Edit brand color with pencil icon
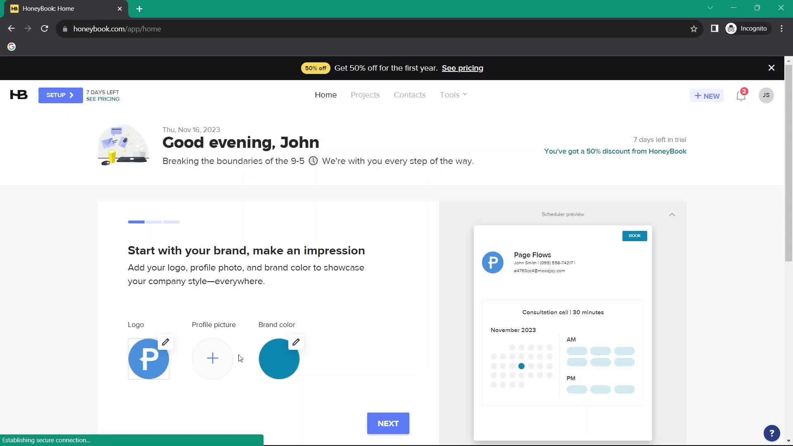Image resolution: width=793 pixels, height=446 pixels. coord(296,342)
